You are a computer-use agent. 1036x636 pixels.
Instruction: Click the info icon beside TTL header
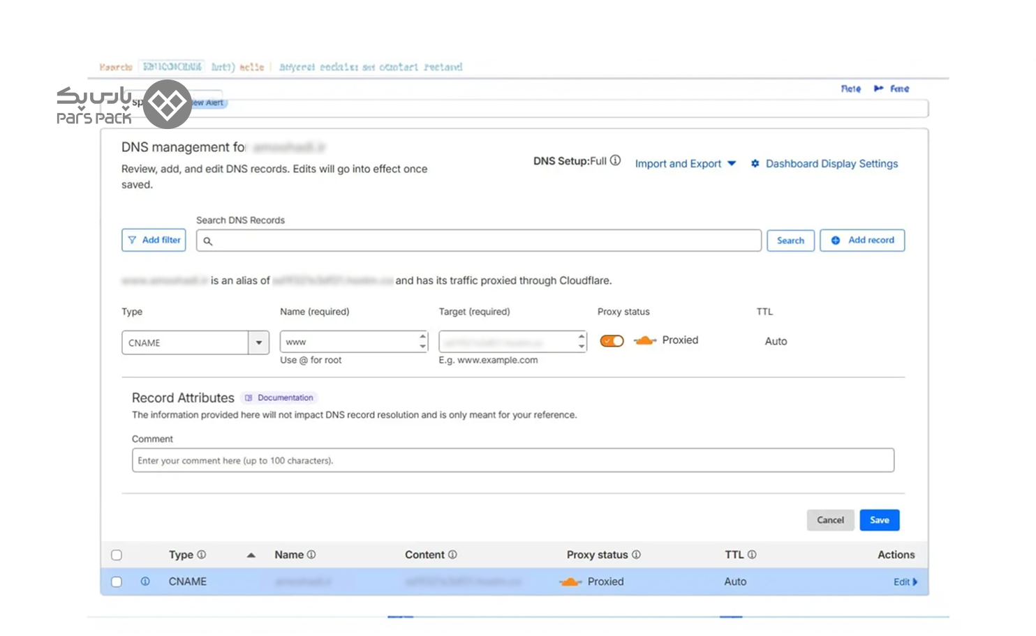752,554
